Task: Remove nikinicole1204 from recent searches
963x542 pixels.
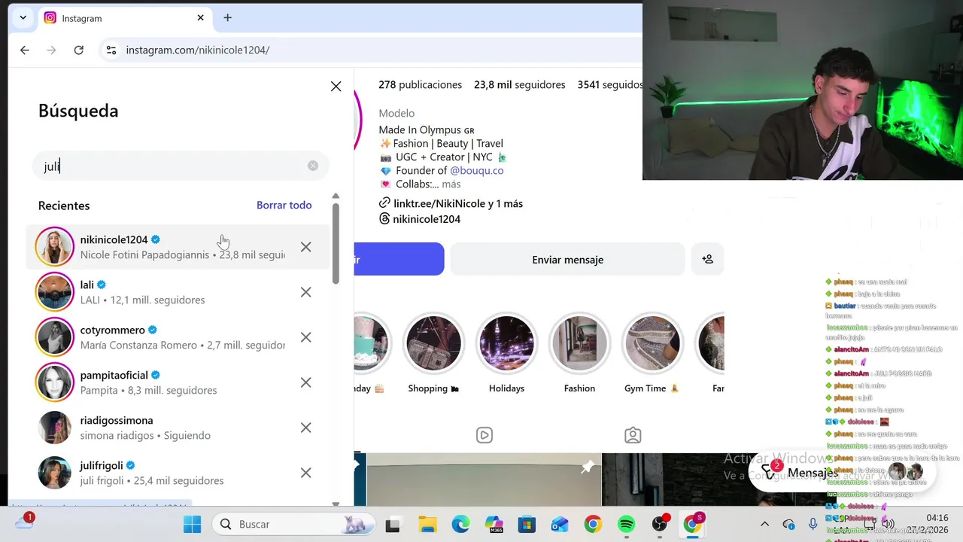Action: 305,247
